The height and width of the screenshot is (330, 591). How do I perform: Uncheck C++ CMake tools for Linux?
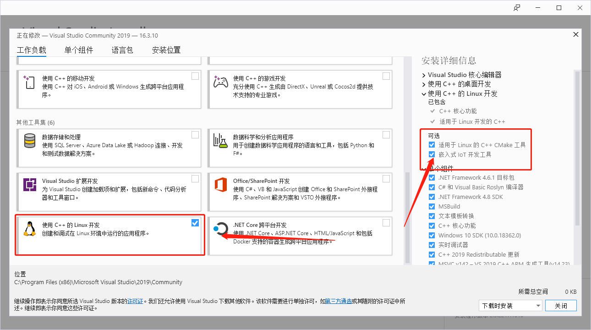pos(432,145)
